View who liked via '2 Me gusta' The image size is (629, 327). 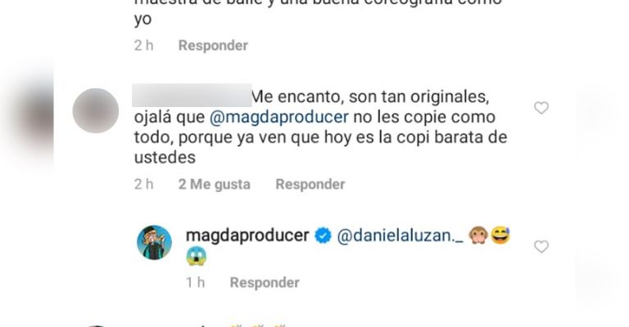[x=215, y=184]
